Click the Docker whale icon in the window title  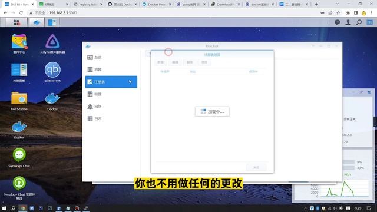88,46
